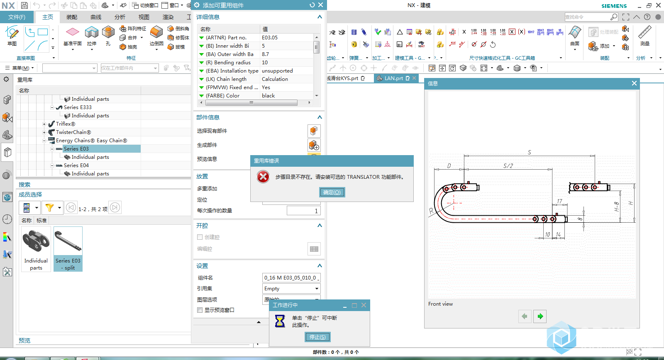Click the search command (查找命令) field

click(587, 17)
